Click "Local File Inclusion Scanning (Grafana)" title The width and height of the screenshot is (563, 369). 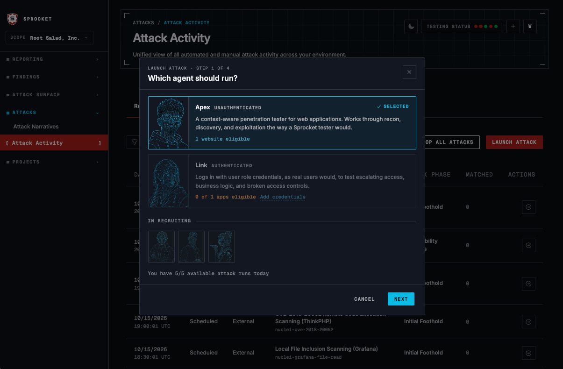point(327,349)
